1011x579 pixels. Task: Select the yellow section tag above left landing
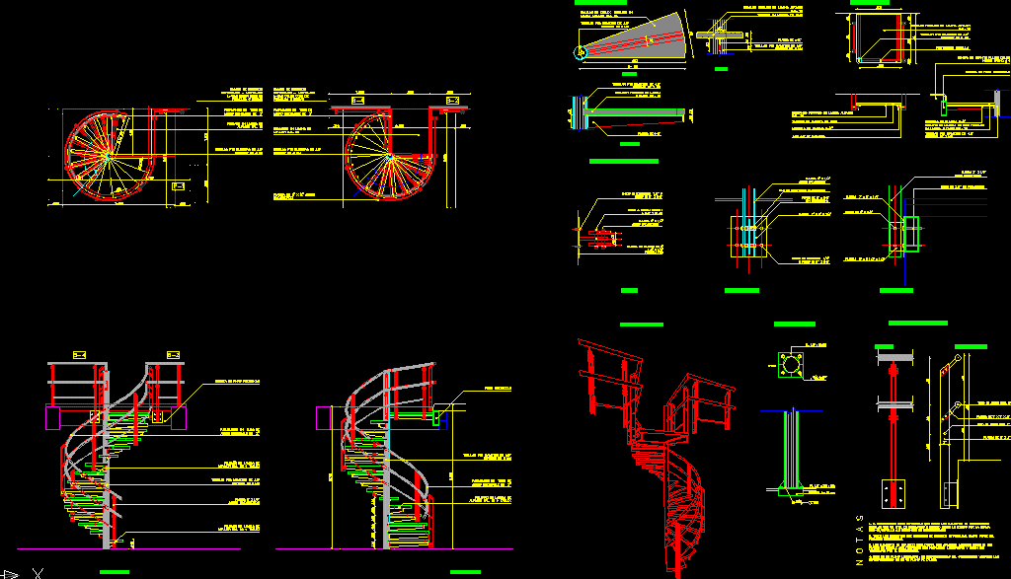click(x=79, y=355)
